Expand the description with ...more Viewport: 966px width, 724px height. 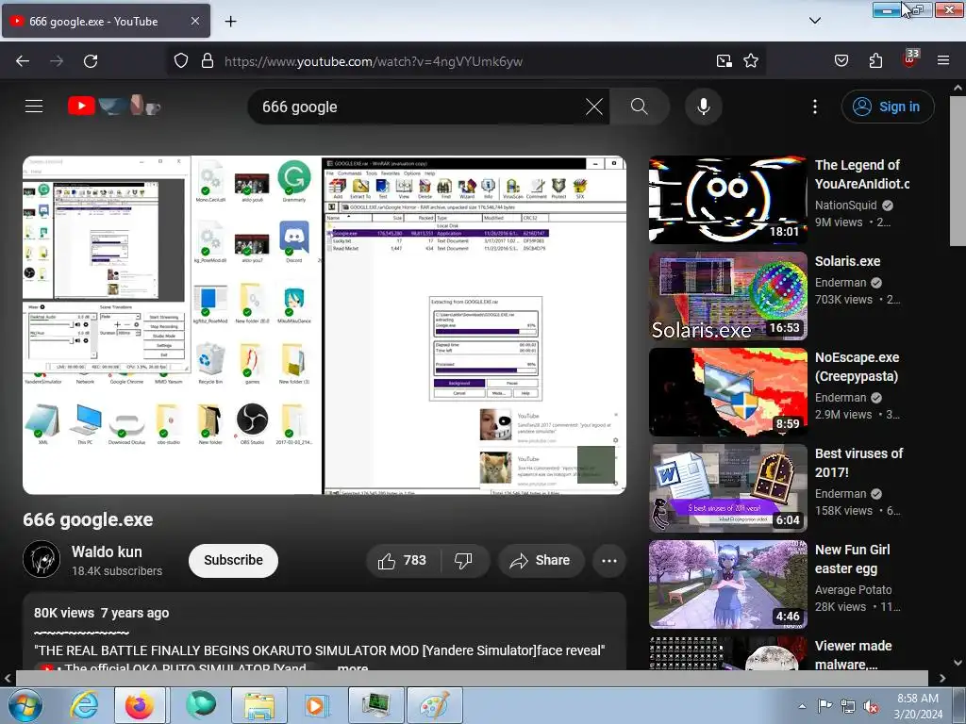[353, 666]
